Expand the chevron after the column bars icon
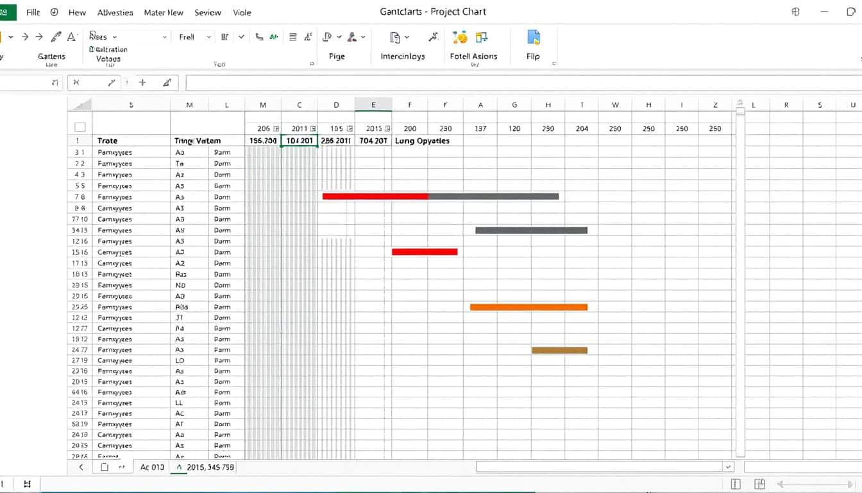The height and width of the screenshot is (493, 862). pos(241,37)
